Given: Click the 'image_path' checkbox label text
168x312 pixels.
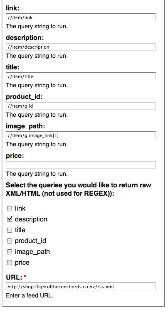Looking at the screenshot, I should click(32, 252).
